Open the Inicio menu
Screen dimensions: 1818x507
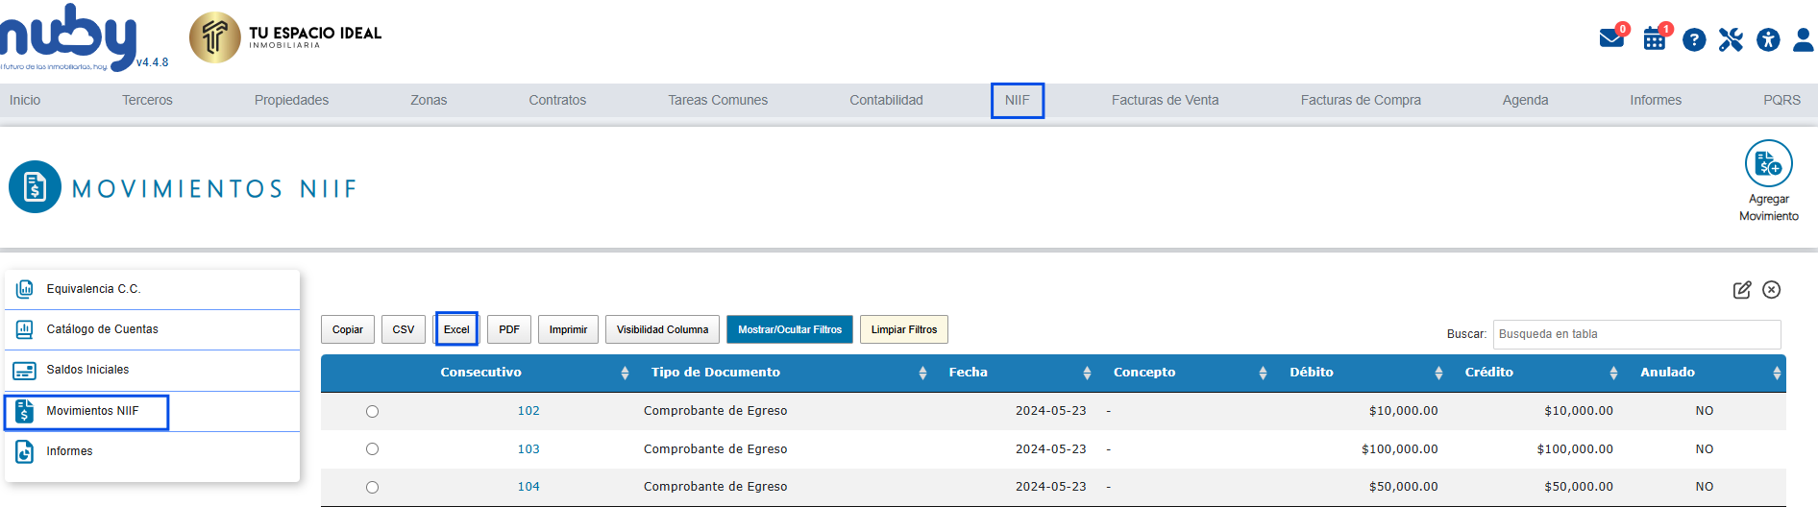coord(25,100)
